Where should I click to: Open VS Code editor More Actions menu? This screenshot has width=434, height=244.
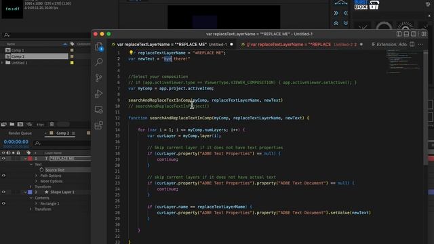pyautogui.click(x=420, y=44)
